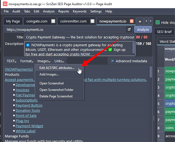The height and width of the screenshot is (142, 175).
Task: Click the page title input field
Action: [x=79, y=37]
